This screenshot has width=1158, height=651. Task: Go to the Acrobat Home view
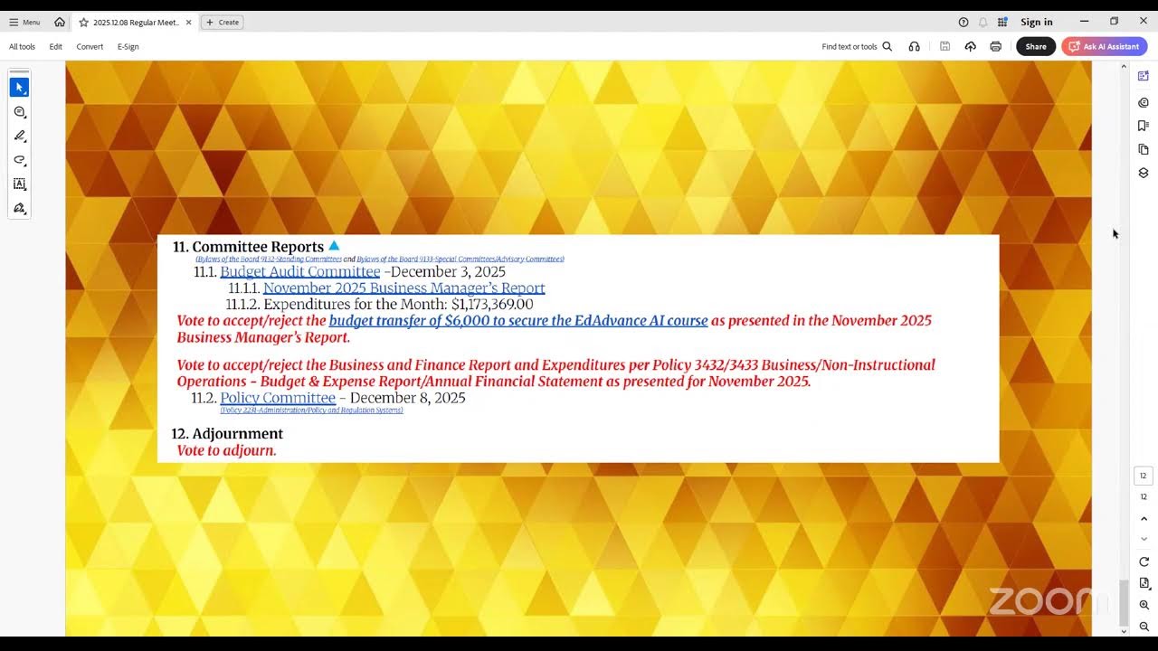tap(60, 22)
